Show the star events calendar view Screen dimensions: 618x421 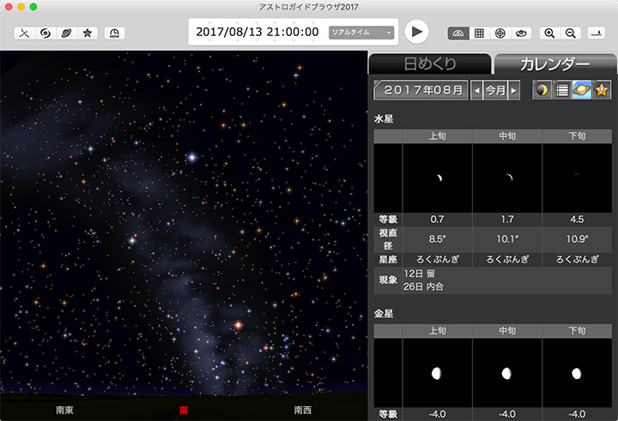pos(602,90)
